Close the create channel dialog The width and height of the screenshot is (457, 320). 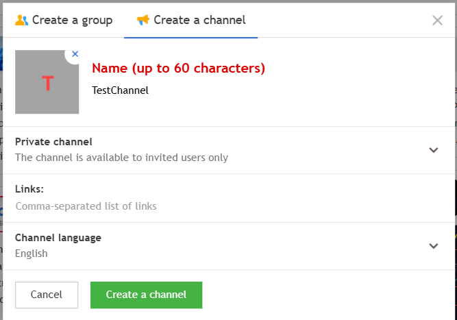437,20
